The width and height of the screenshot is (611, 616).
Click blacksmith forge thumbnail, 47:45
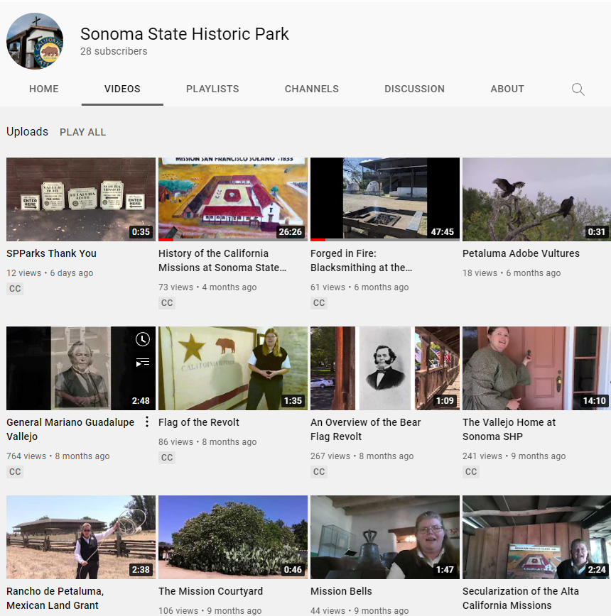point(385,199)
